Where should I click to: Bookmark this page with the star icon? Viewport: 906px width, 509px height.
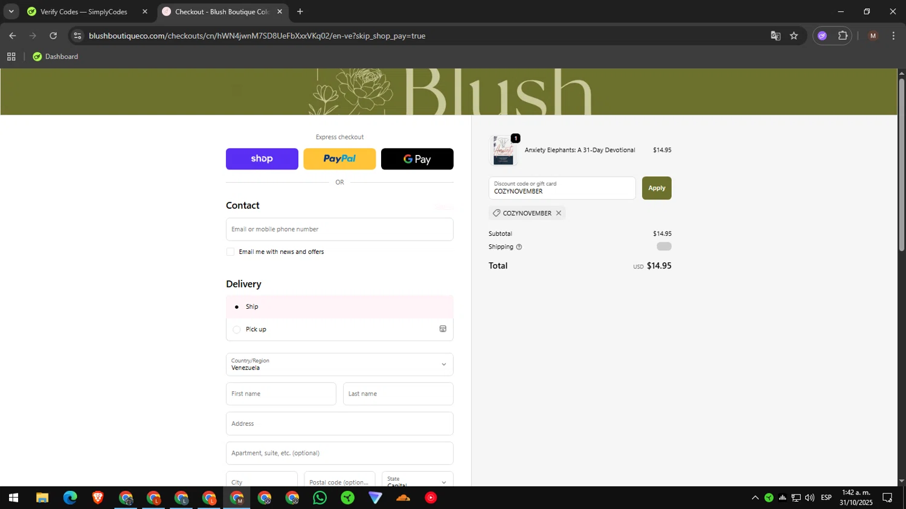pyautogui.click(x=794, y=36)
